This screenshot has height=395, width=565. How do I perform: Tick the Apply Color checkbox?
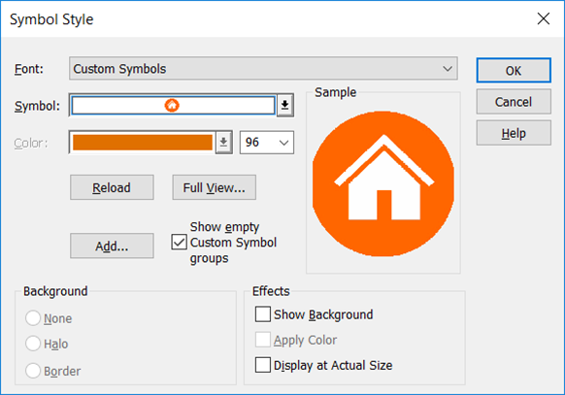coord(263,340)
